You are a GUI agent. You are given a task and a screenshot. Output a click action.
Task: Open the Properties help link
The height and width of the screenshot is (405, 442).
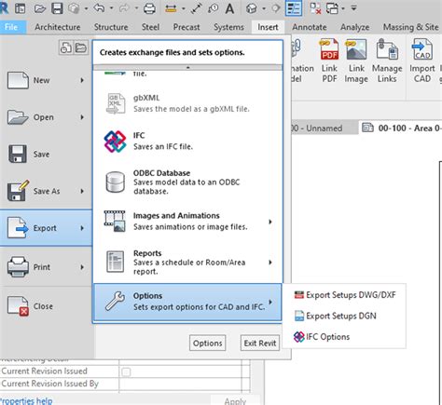pyautogui.click(x=26, y=400)
